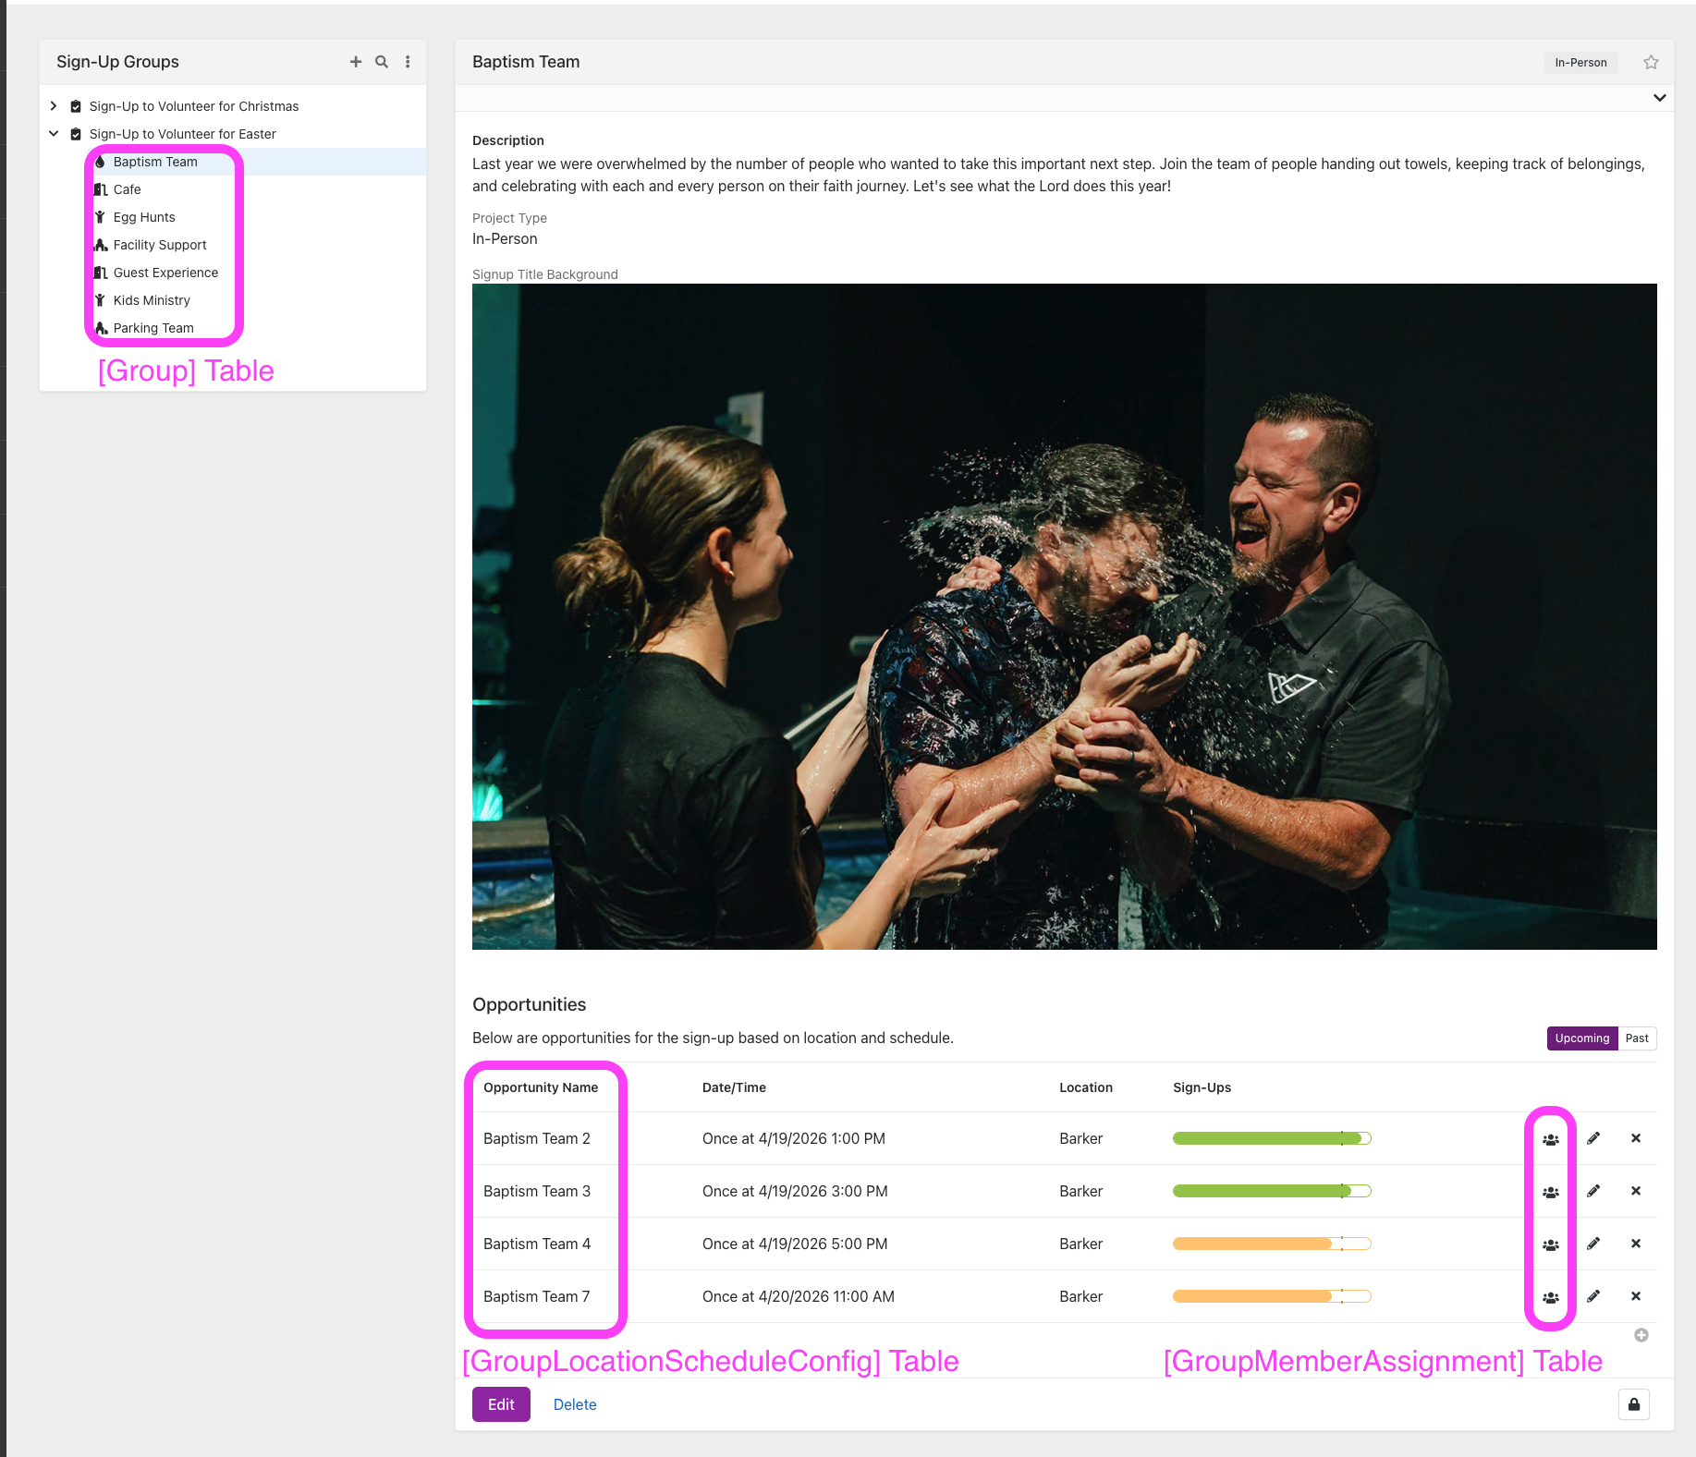The height and width of the screenshot is (1457, 1696).
Task: Expand the Baptism Team panel chevron
Action: click(x=1659, y=98)
